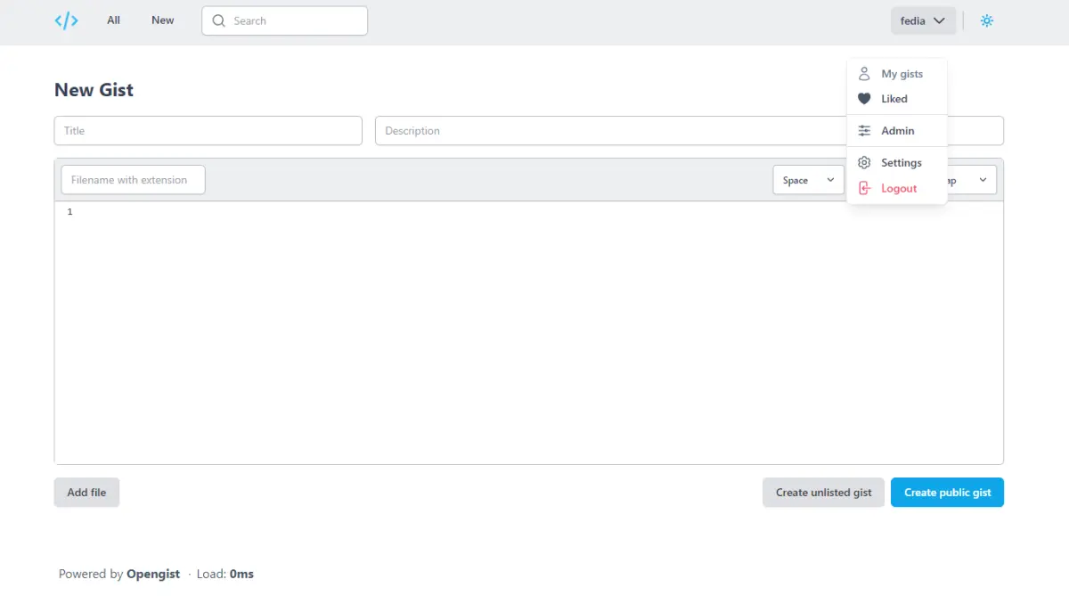The width and height of the screenshot is (1069, 596).
Task: Collapse the fedia user dropdown
Action: point(924,20)
